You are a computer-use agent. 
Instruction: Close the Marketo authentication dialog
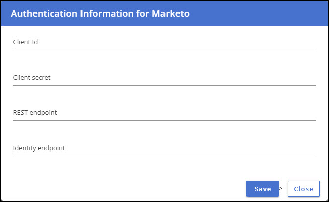[304, 189]
